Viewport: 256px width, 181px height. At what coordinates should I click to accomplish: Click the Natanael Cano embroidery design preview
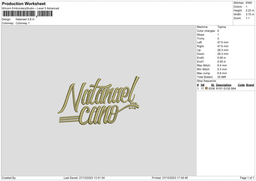(99, 101)
